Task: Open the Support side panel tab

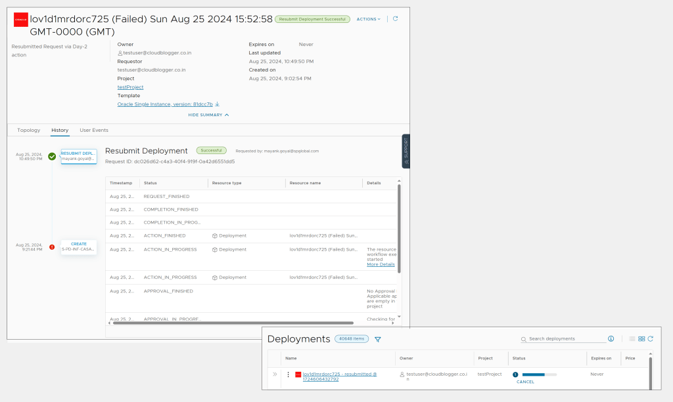Action: [x=406, y=151]
